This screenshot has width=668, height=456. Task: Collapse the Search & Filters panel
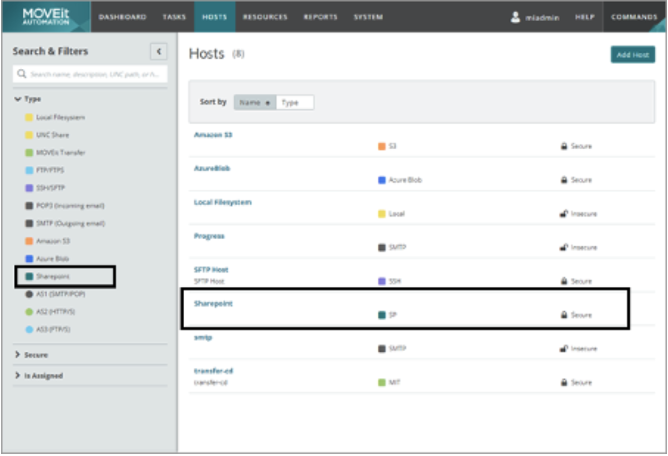[x=159, y=51]
